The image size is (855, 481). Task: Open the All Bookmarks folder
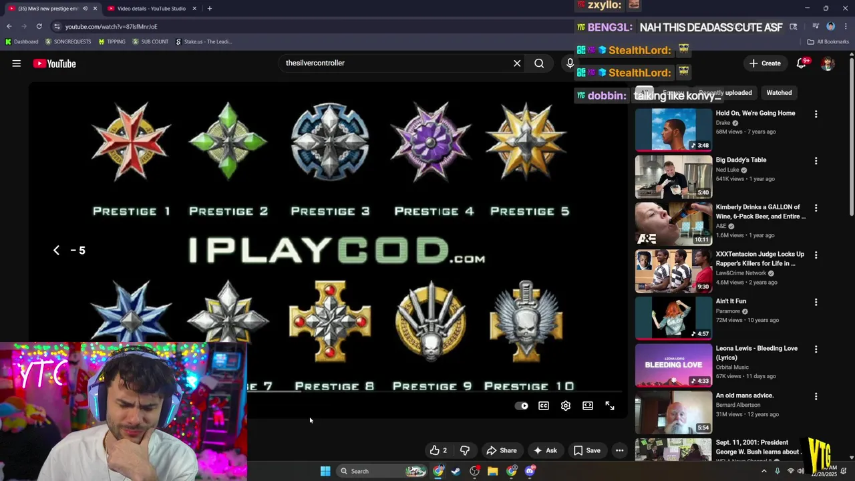tap(828, 41)
